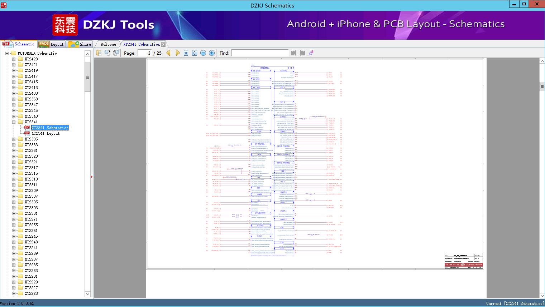Click the MOTOROLA Schematic folder label

click(37, 53)
